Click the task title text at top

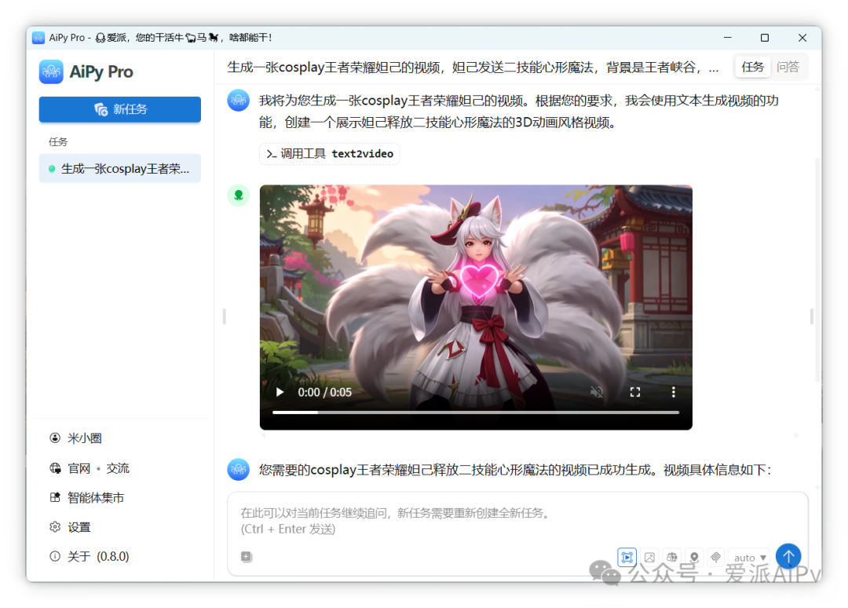pyautogui.click(x=473, y=68)
